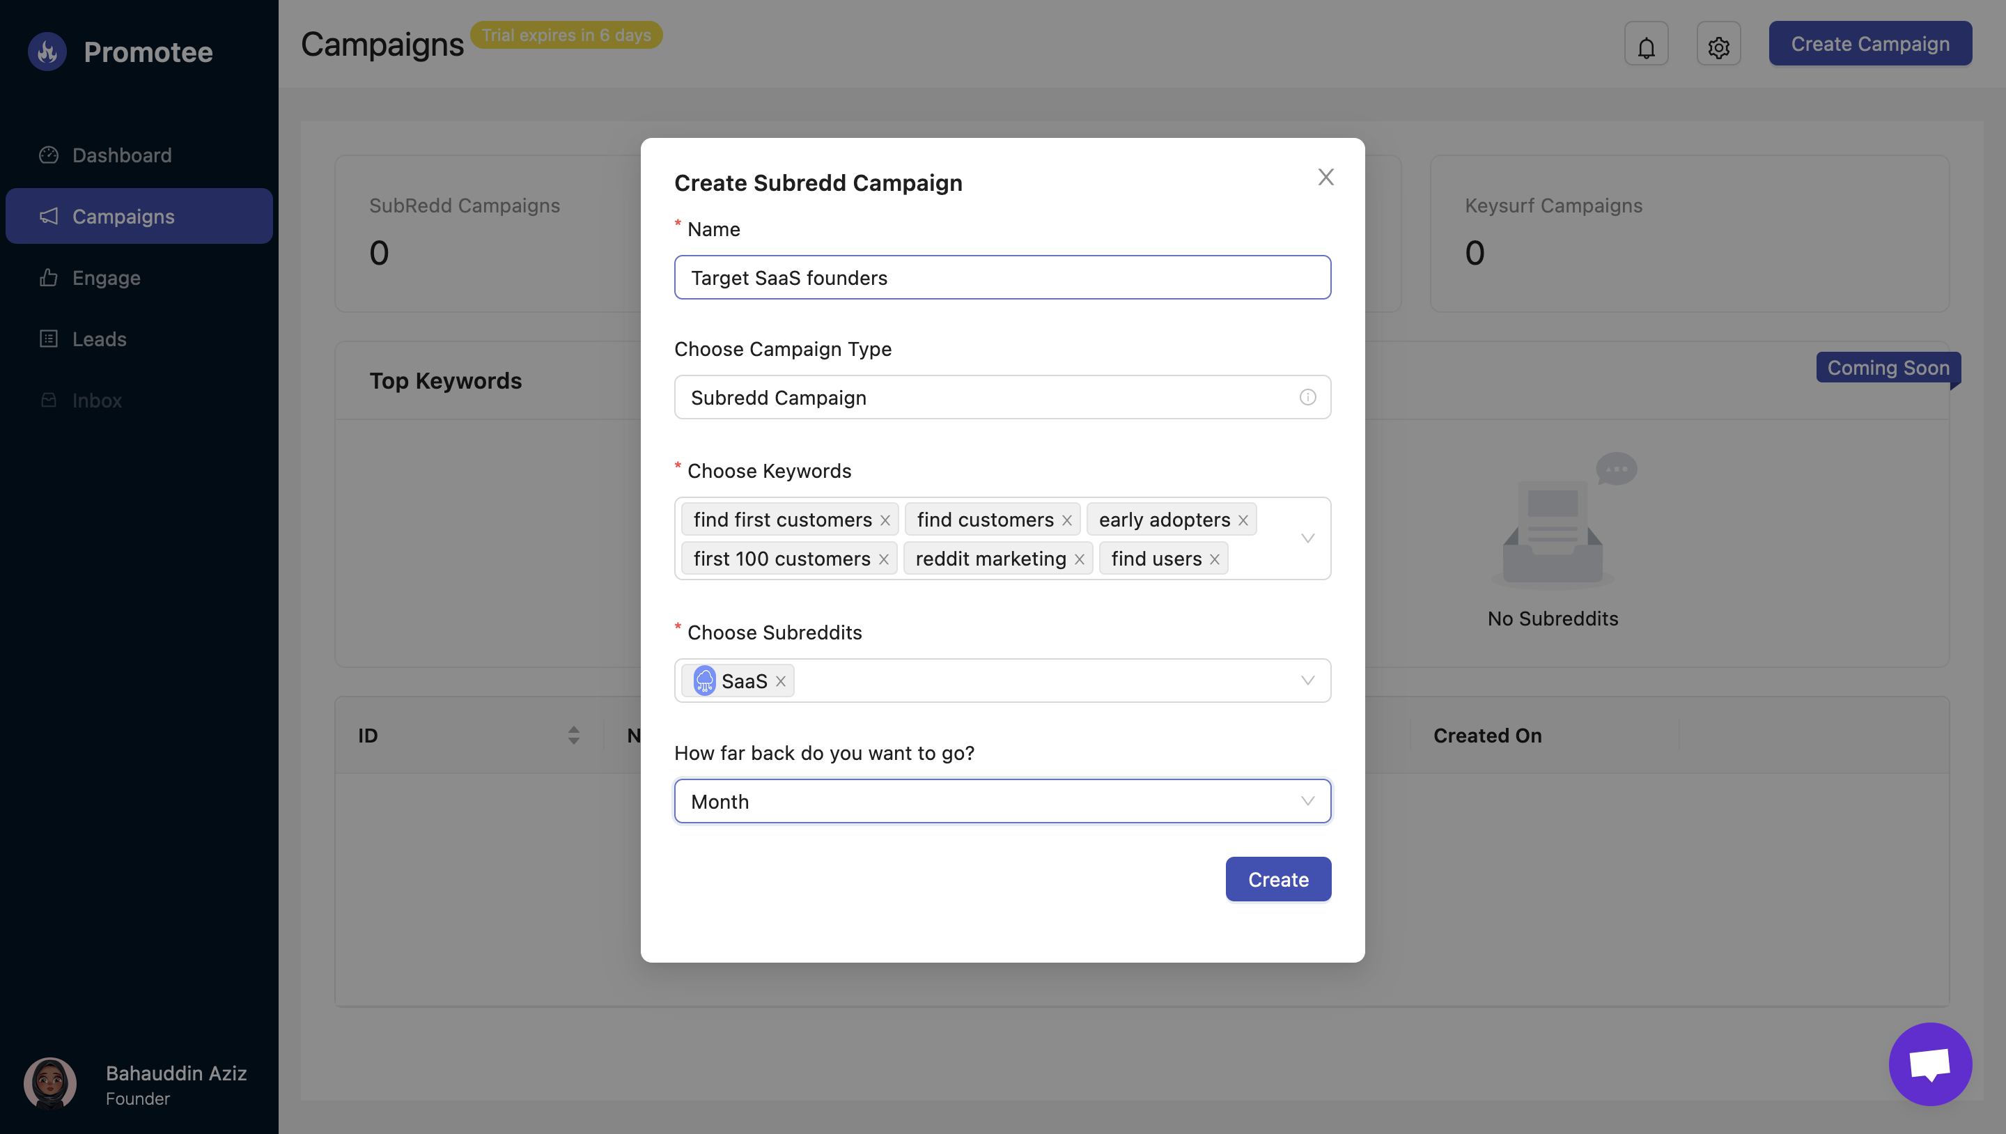Remove the 'early adopters' keyword tag
This screenshot has height=1134, width=2006.
[1243, 520]
